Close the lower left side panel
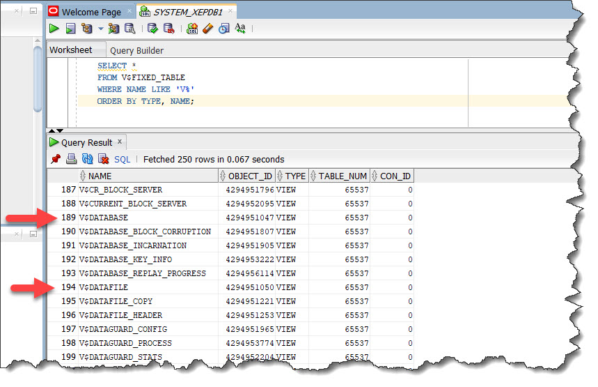This screenshot has width=598, height=387. (x=17, y=234)
